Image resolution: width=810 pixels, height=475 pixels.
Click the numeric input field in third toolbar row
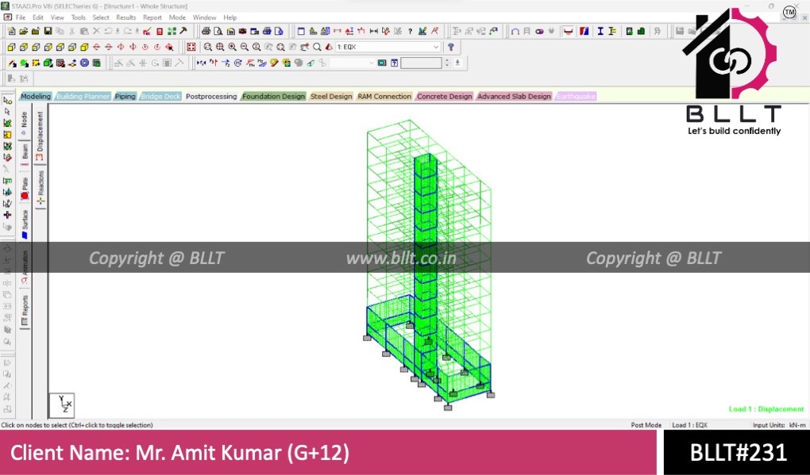click(421, 63)
